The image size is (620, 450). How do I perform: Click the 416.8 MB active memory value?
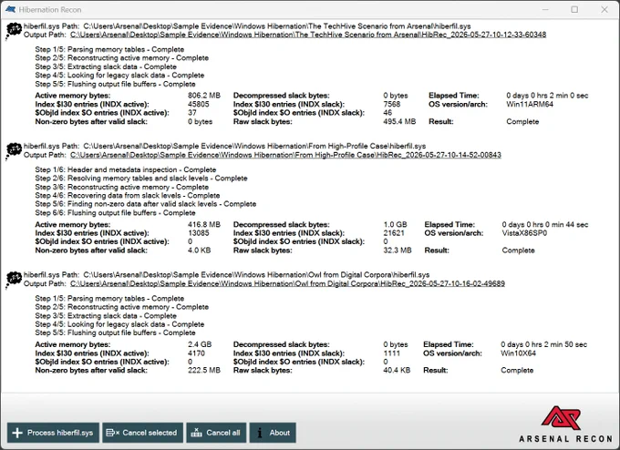[x=204, y=224]
